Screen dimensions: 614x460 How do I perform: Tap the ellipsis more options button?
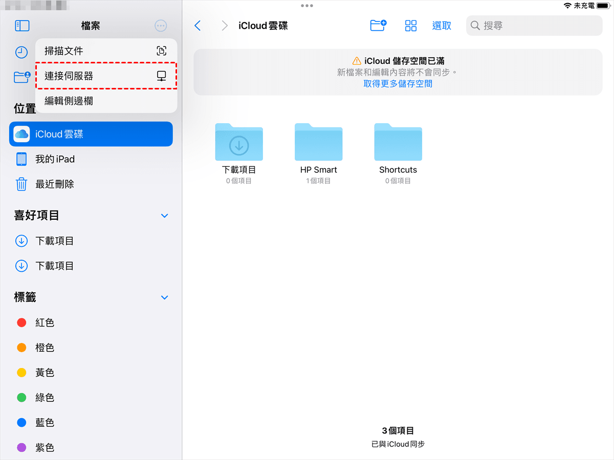(161, 26)
